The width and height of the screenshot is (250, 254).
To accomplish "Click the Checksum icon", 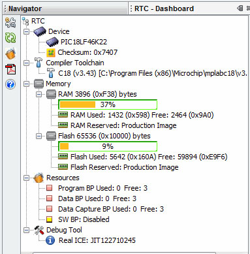I will coord(51,52).
